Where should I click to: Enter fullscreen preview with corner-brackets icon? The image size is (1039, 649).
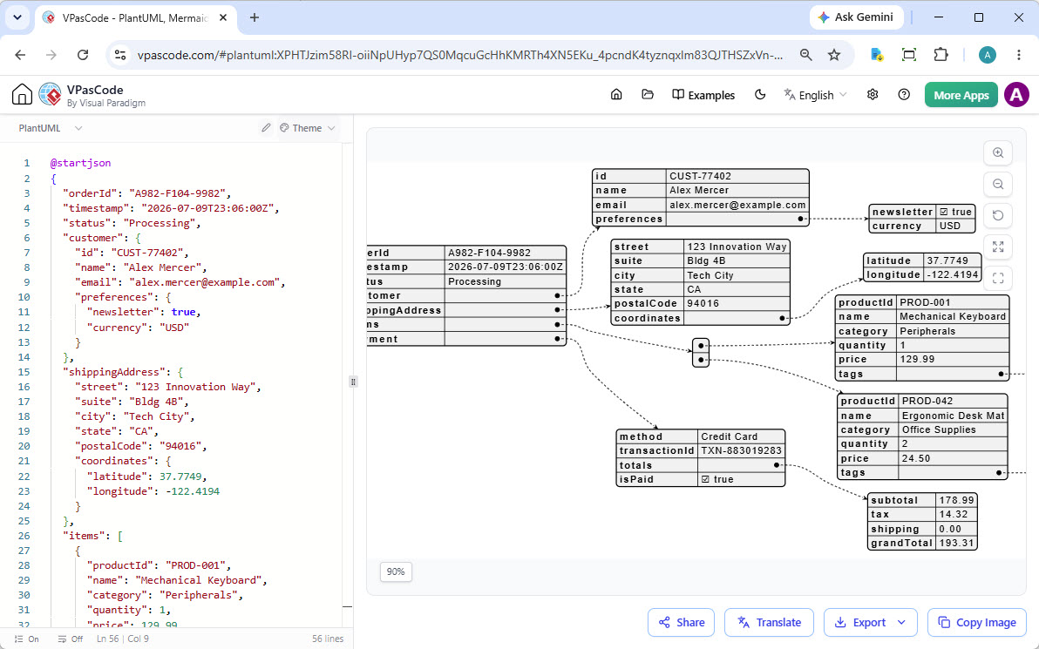[x=998, y=278]
